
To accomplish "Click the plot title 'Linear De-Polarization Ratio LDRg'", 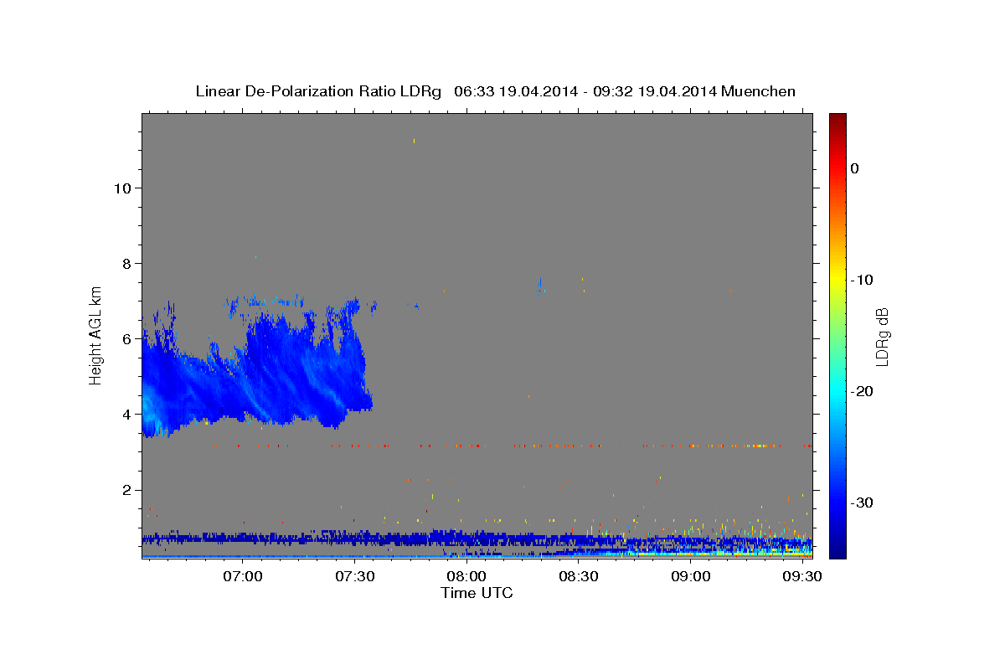I will coord(318,91).
